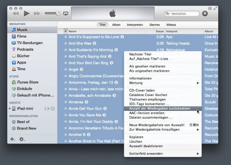This screenshot has width=231, height=165.
Task: Expand the iPad mini disclosure triangle
Action: pos(10,108)
